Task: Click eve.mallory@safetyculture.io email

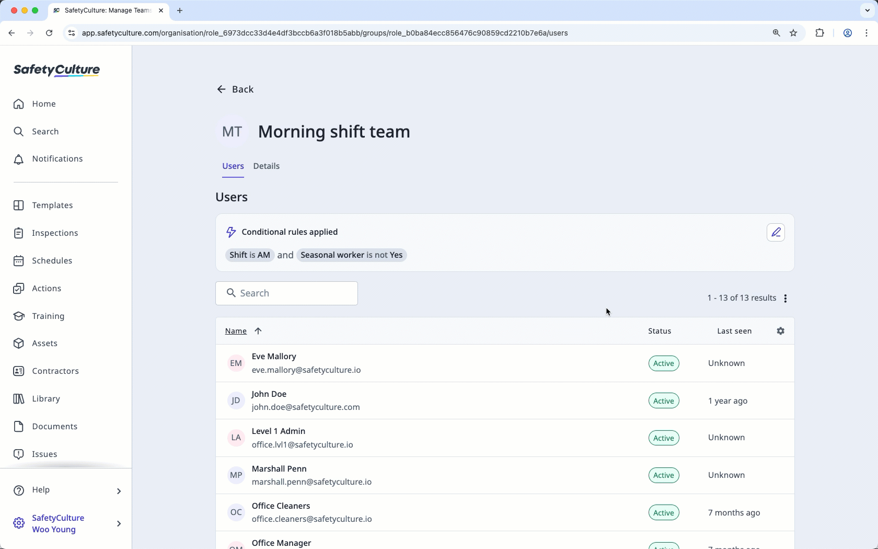Action: 306,370
